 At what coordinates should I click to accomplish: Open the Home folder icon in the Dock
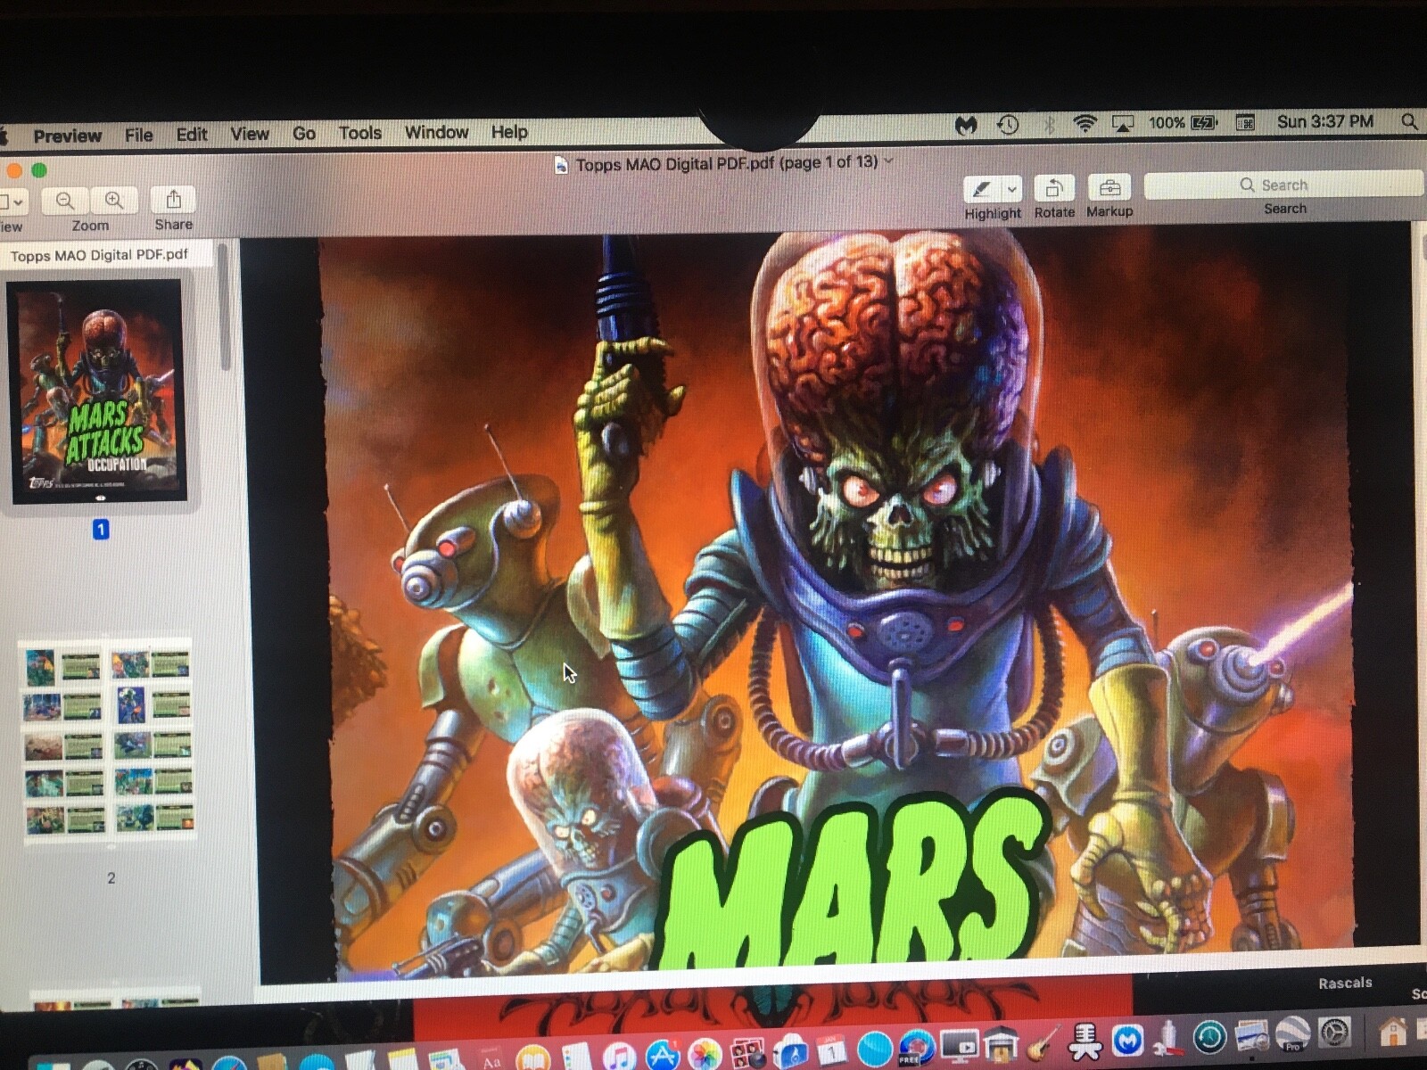[1393, 1032]
